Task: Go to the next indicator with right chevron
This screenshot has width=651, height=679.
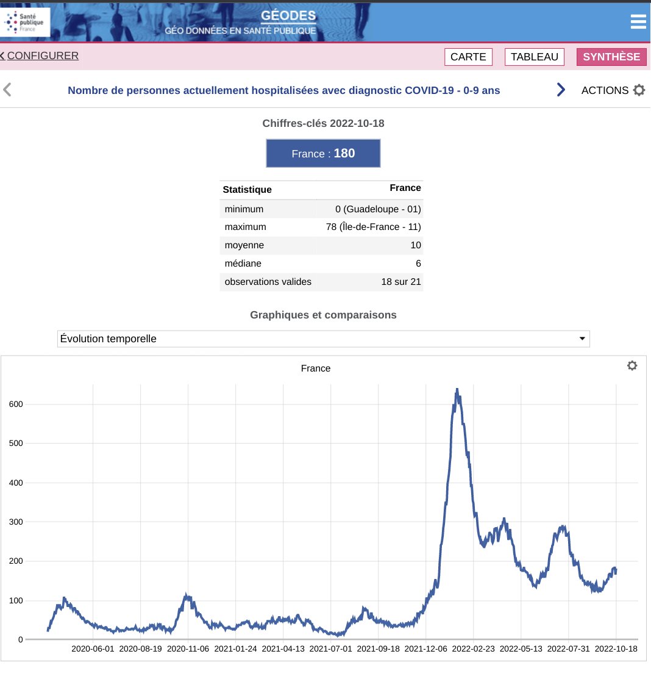Action: [x=561, y=90]
